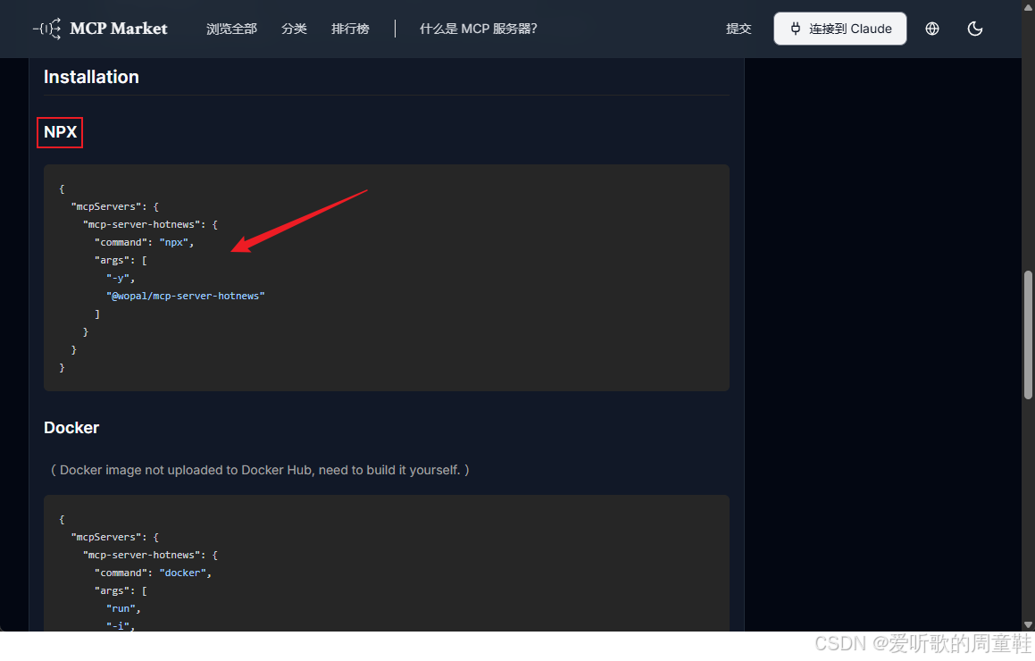Open the language globe icon
This screenshot has height=661, width=1035.
pyautogui.click(x=932, y=29)
